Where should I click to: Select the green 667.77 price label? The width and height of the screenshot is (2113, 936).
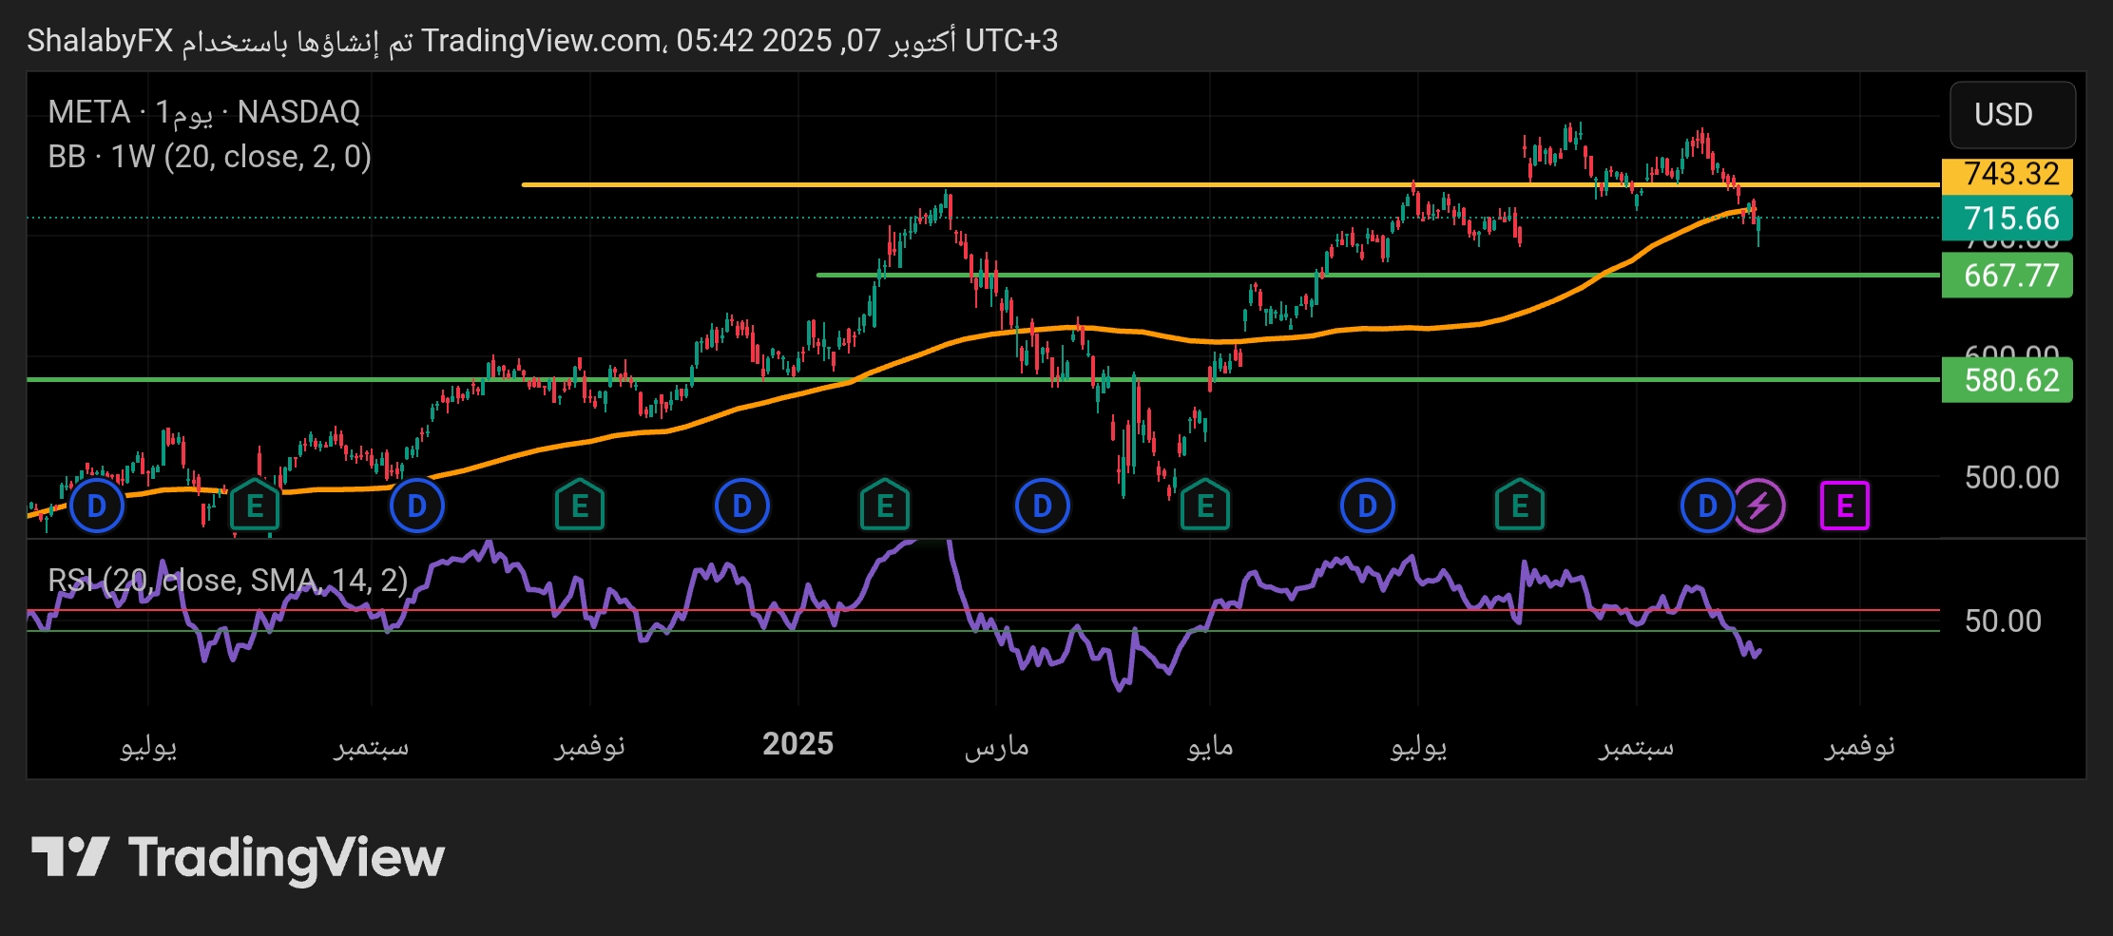(2007, 276)
